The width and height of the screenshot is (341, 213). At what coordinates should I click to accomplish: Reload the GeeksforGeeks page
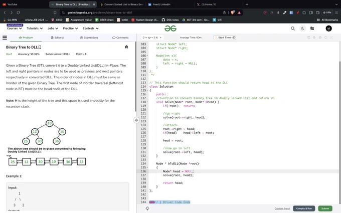click(18, 13)
